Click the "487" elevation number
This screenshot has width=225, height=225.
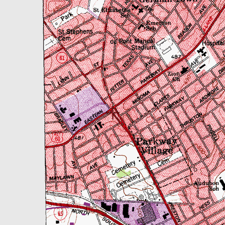tap(176, 57)
